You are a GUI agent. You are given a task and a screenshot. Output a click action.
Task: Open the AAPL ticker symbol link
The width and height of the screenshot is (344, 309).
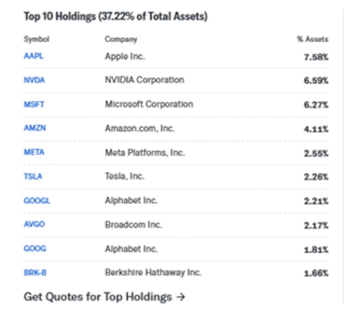[34, 56]
